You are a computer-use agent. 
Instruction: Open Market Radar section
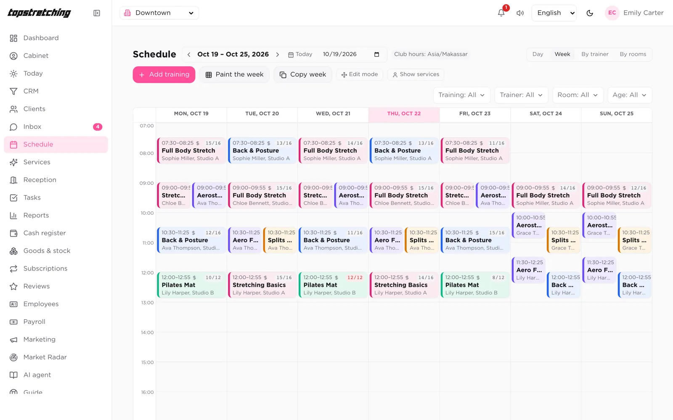pos(56,357)
